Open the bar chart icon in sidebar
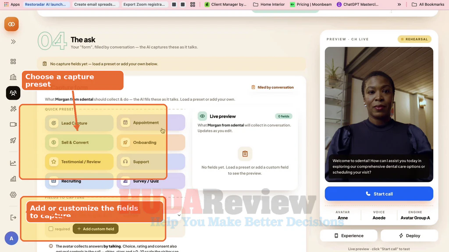The width and height of the screenshot is (449, 252). [13, 179]
